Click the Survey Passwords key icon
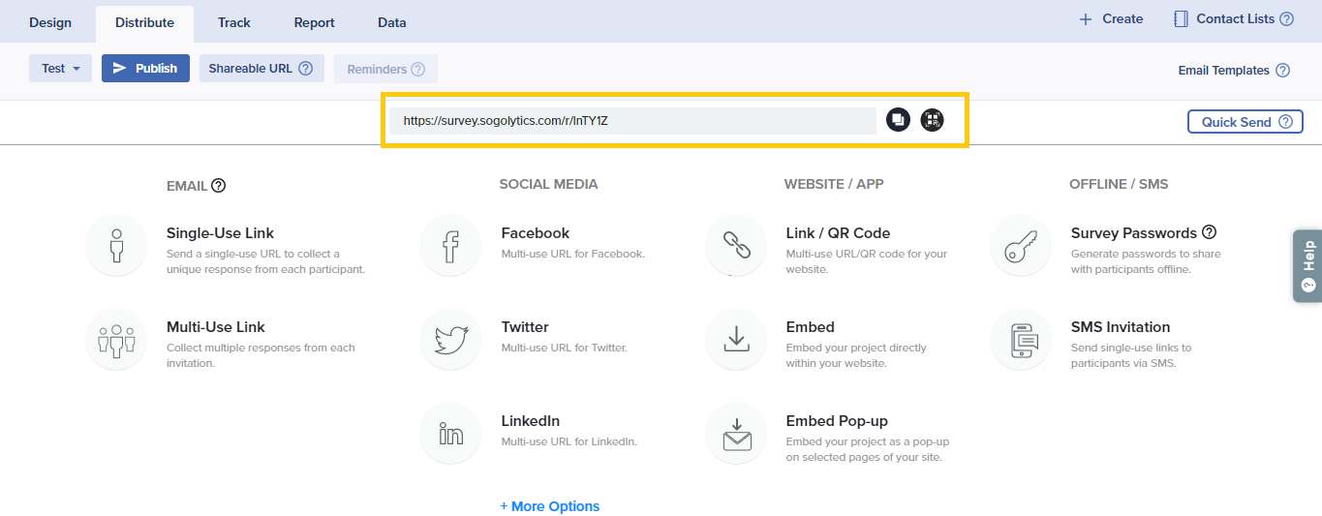The image size is (1322, 516). click(x=1021, y=246)
